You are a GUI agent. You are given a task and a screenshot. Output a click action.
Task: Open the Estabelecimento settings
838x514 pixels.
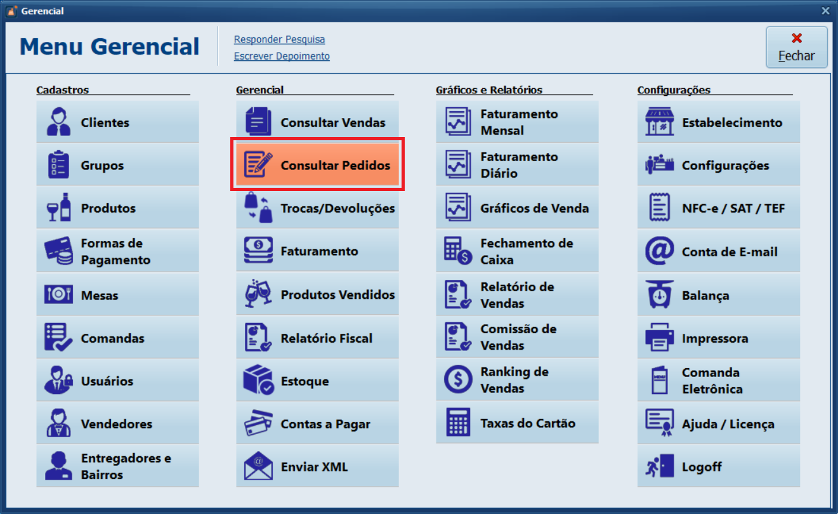(718, 122)
